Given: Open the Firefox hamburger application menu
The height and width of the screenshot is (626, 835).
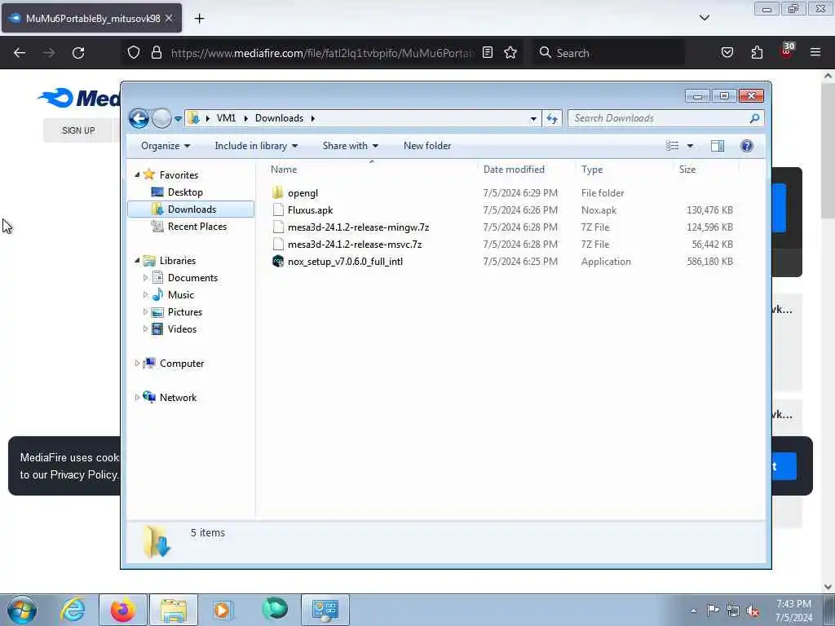Looking at the screenshot, I should [x=815, y=53].
